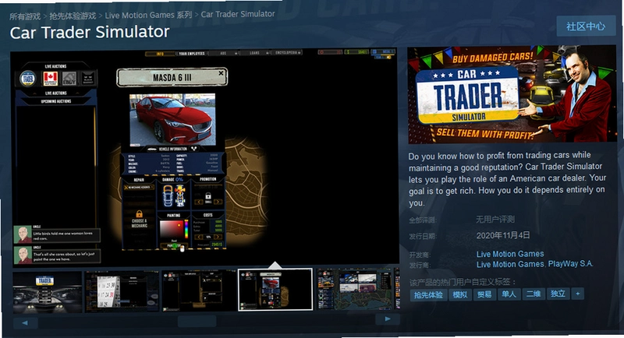Click the Uncle avatar beside red cars message
Image resolution: width=624 pixels, height=338 pixels.
click(x=23, y=234)
